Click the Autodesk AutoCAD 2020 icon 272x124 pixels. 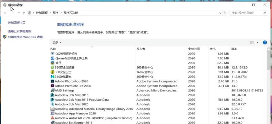click(x=52, y=118)
